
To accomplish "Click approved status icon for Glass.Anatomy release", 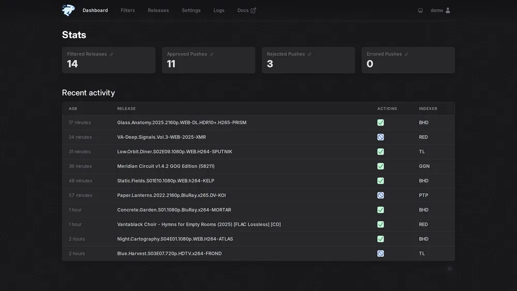I will tap(381, 122).
